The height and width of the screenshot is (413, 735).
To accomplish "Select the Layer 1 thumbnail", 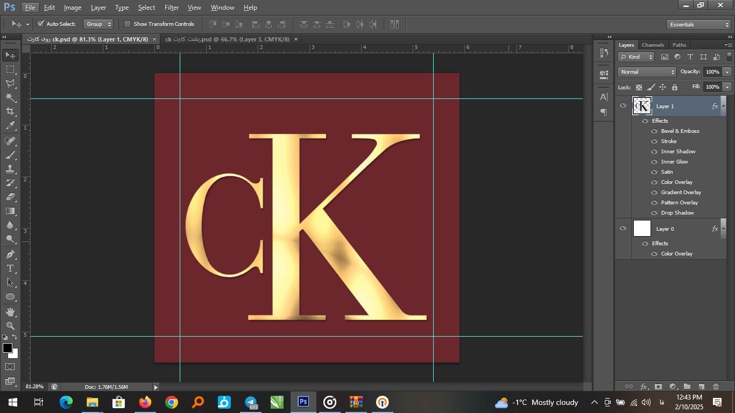I will (x=642, y=106).
